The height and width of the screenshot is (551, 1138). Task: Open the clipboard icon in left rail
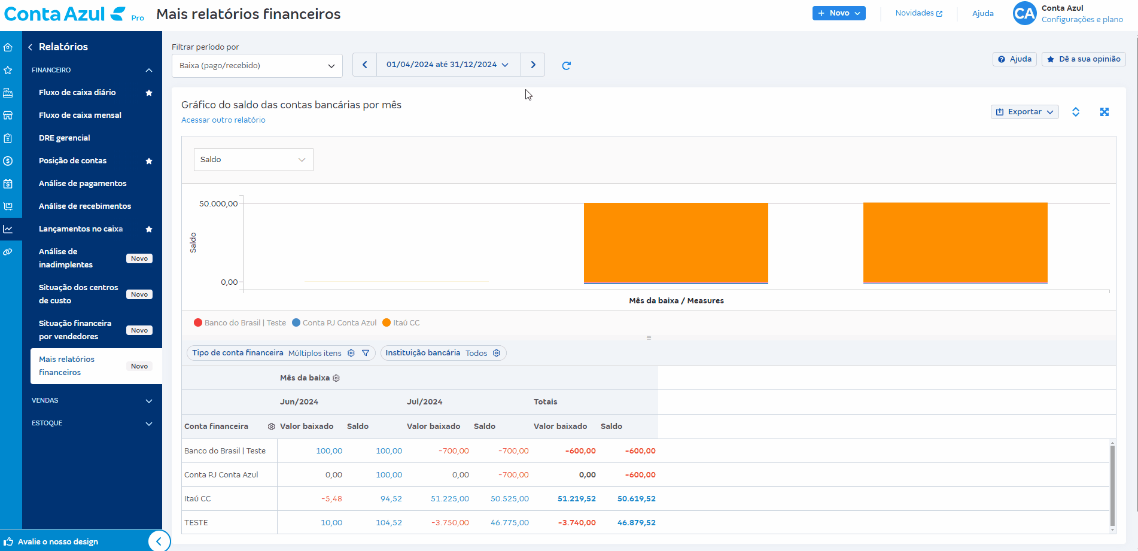click(8, 138)
